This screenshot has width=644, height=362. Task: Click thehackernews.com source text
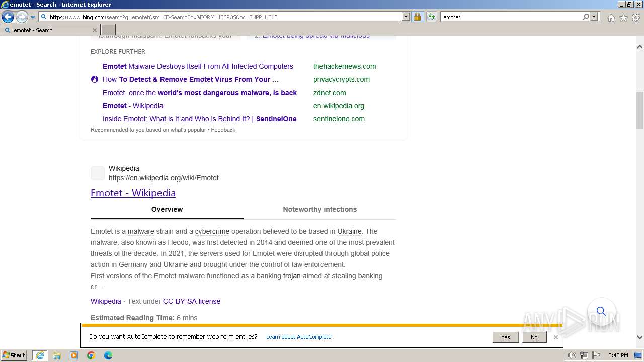click(345, 66)
